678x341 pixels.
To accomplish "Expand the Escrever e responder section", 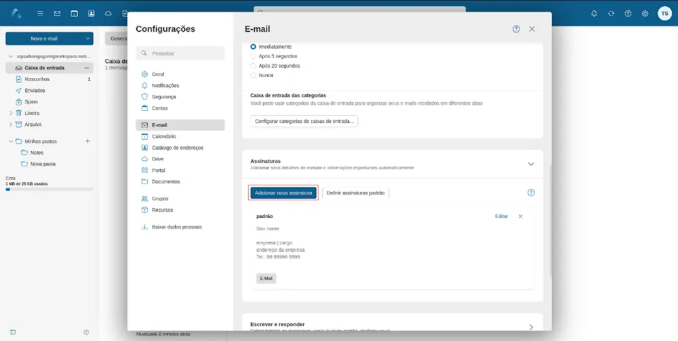I will click(x=531, y=327).
